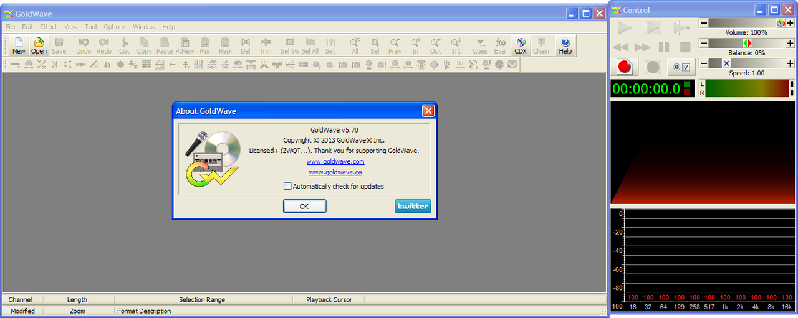Open the View menu
The height and width of the screenshot is (318, 798).
(71, 27)
